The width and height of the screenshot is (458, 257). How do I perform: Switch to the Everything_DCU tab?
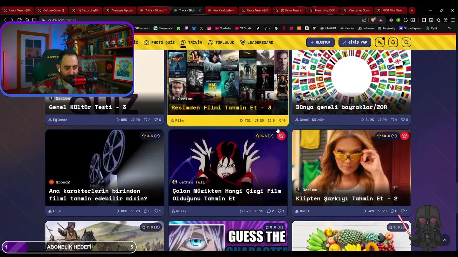(322, 10)
